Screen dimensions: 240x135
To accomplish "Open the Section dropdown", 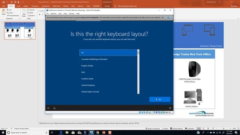I will coord(31,15).
